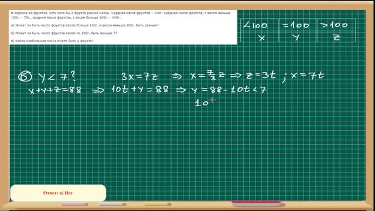Screen dimensions: 375x211
Task: Click the equation 'x+y+z=88'
Action: click(55, 90)
